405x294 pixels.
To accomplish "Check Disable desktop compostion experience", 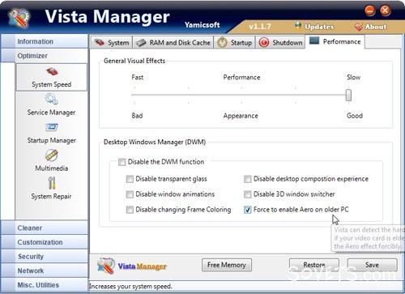I will [248, 179].
